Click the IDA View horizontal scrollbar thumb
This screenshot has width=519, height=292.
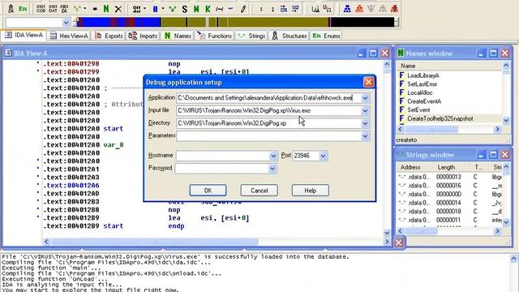pyautogui.click(x=154, y=242)
